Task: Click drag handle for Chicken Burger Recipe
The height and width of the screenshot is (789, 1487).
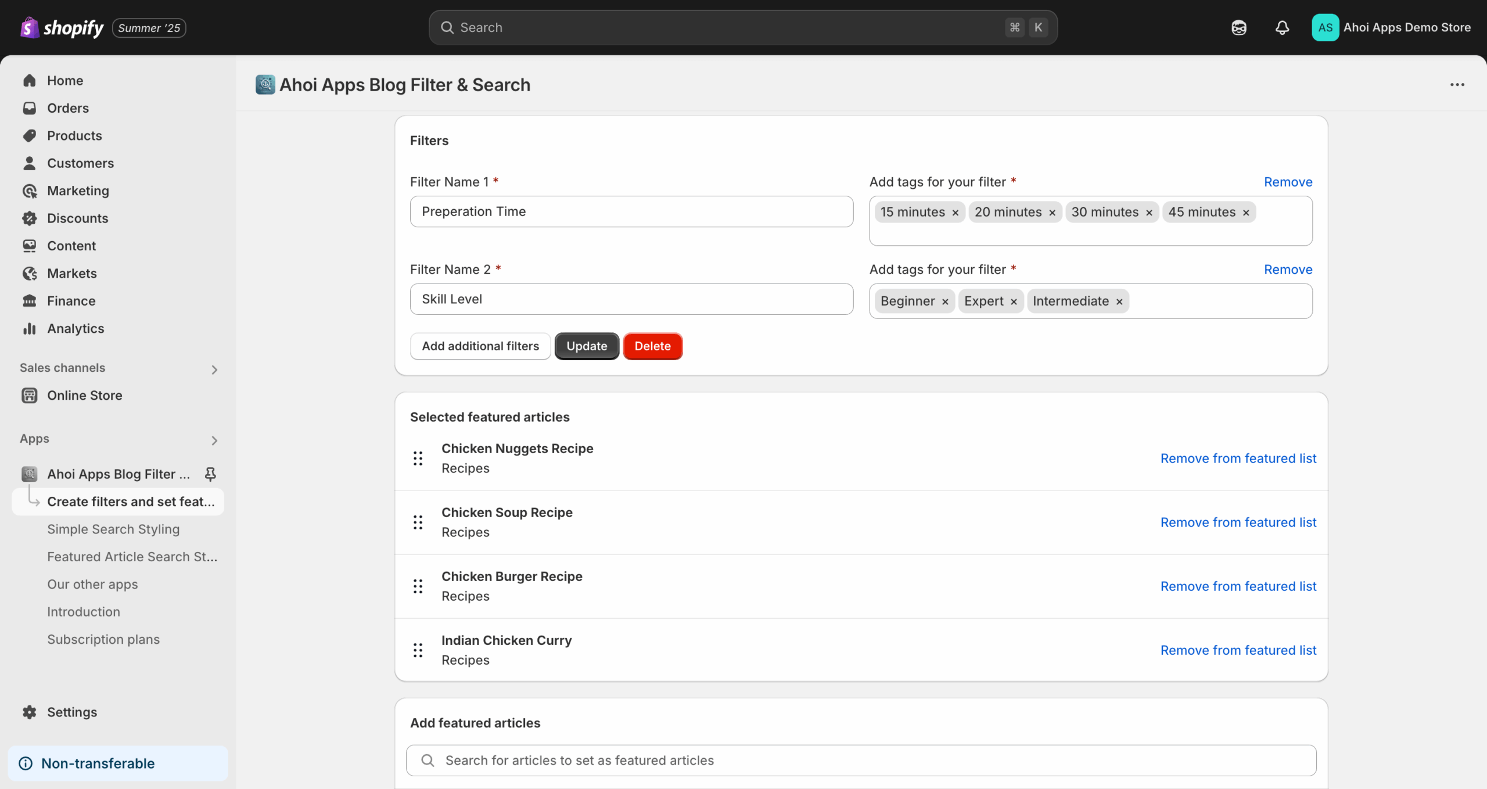Action: pyautogui.click(x=418, y=586)
